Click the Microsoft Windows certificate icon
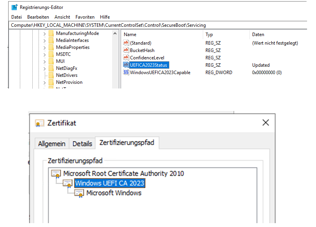Viewport: 316px width, 227px height. [79, 193]
